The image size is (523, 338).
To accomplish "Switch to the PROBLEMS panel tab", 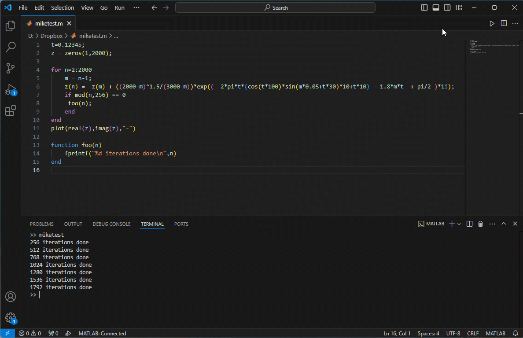I will click(x=42, y=224).
